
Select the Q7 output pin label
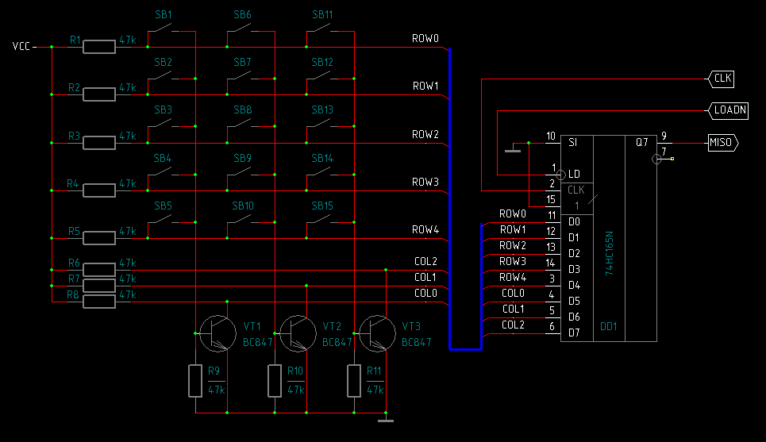pos(641,142)
